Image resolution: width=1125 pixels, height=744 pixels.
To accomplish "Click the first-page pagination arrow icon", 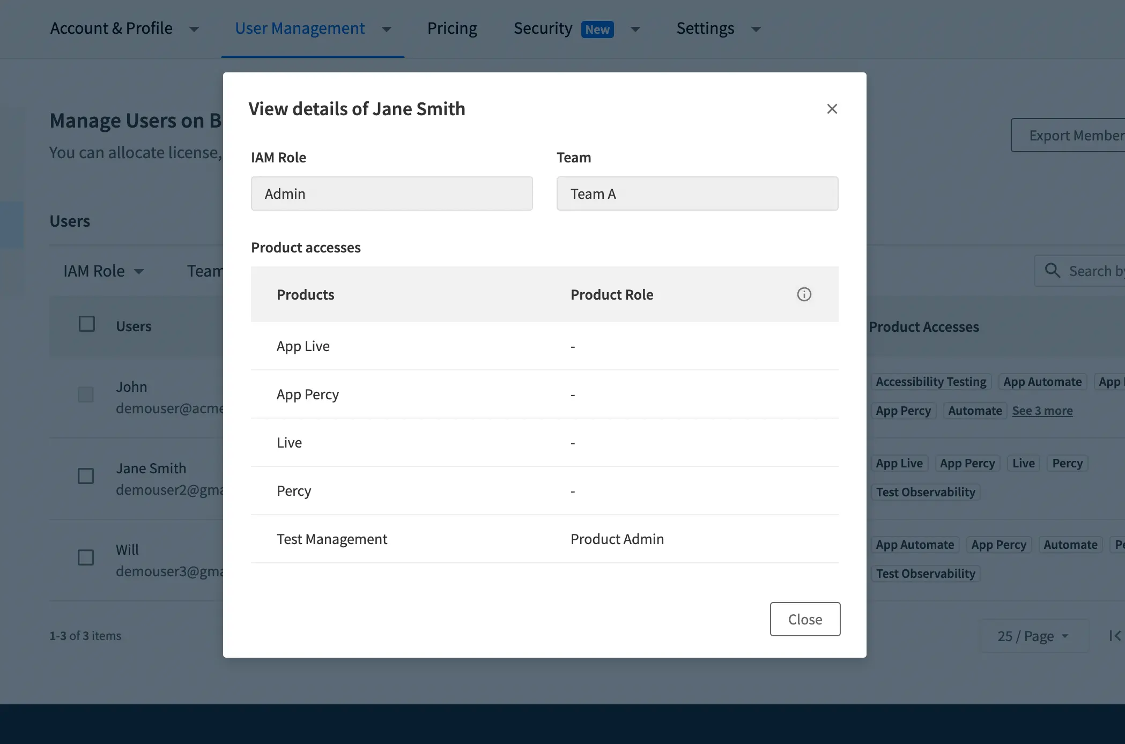I will (1114, 636).
